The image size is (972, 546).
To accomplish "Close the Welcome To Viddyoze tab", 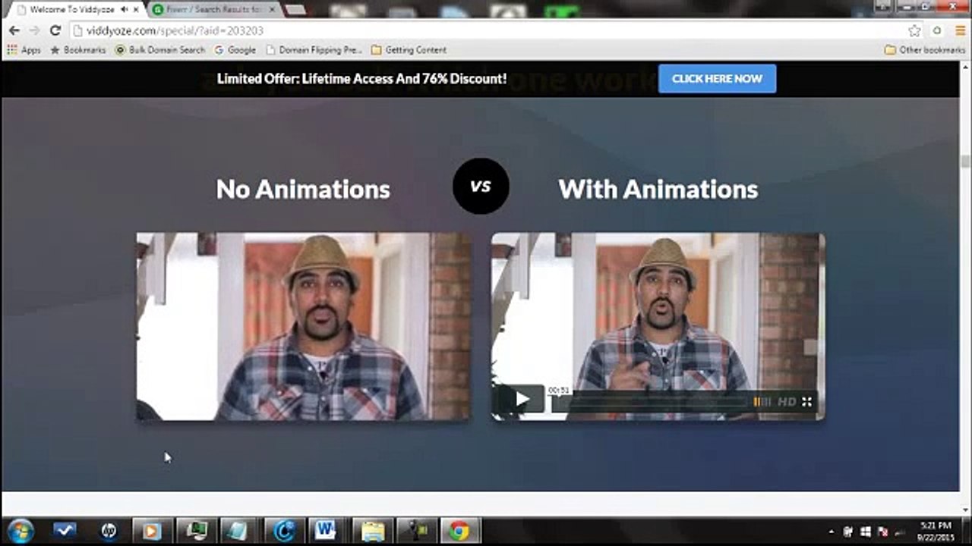I will pos(136,9).
